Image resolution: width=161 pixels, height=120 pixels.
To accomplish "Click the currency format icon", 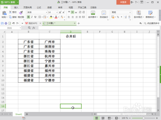I will [x=113, y=17].
